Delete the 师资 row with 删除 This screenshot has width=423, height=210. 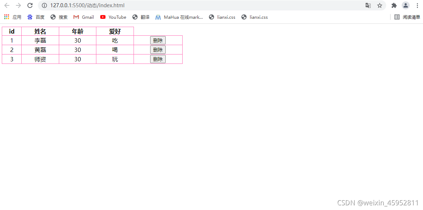[158, 59]
